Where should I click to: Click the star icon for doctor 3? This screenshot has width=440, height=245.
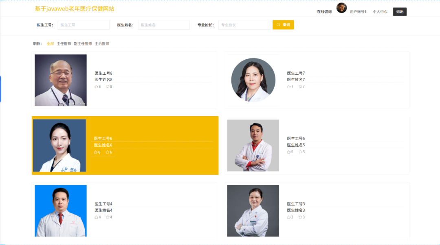click(x=300, y=217)
